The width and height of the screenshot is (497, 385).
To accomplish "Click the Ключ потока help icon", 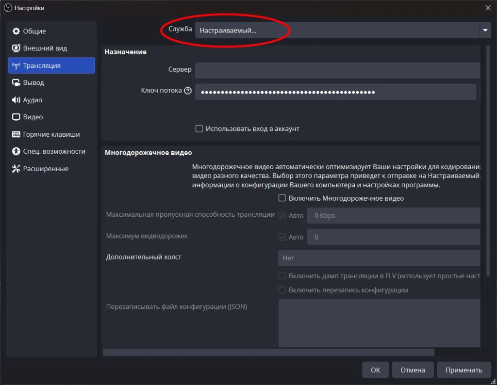I will click(x=189, y=90).
